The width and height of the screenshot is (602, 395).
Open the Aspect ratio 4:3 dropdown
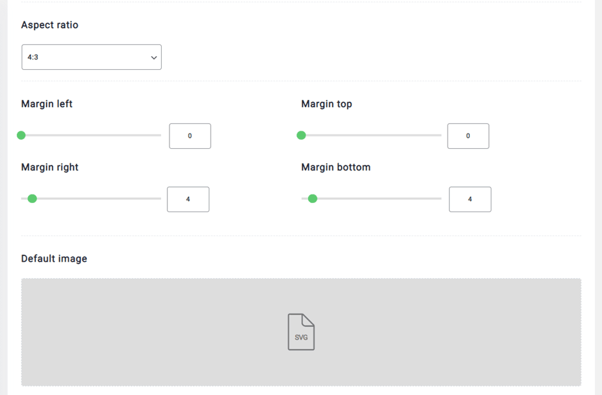coord(92,57)
